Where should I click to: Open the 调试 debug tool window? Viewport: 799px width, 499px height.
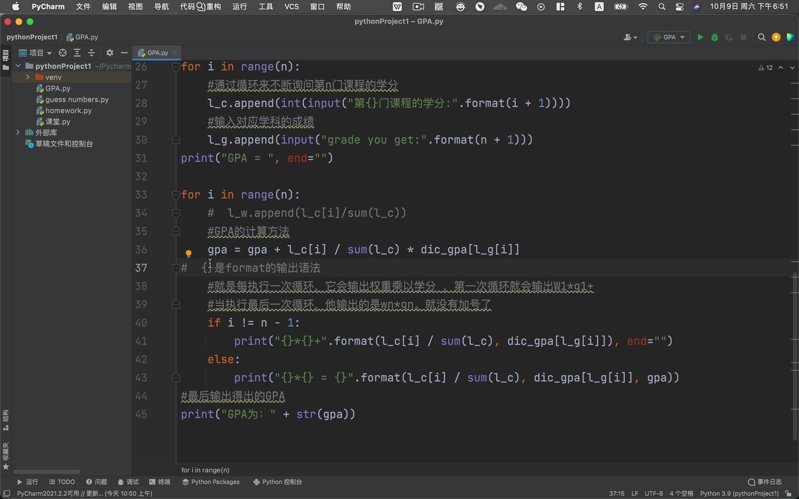[128, 482]
